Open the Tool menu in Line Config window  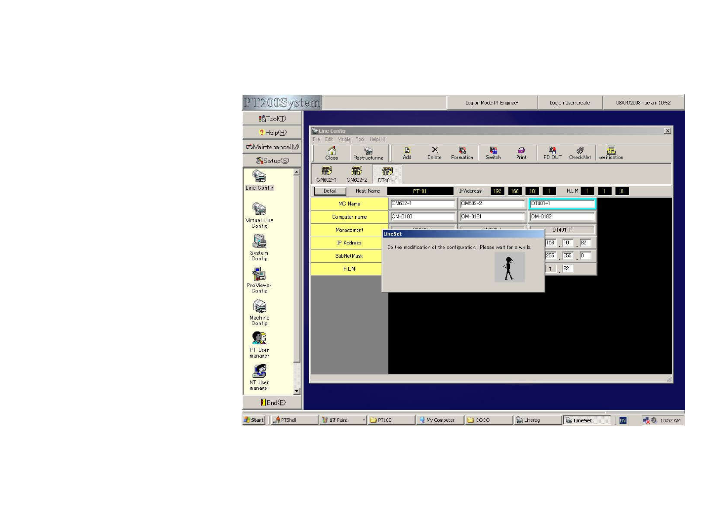pos(360,139)
